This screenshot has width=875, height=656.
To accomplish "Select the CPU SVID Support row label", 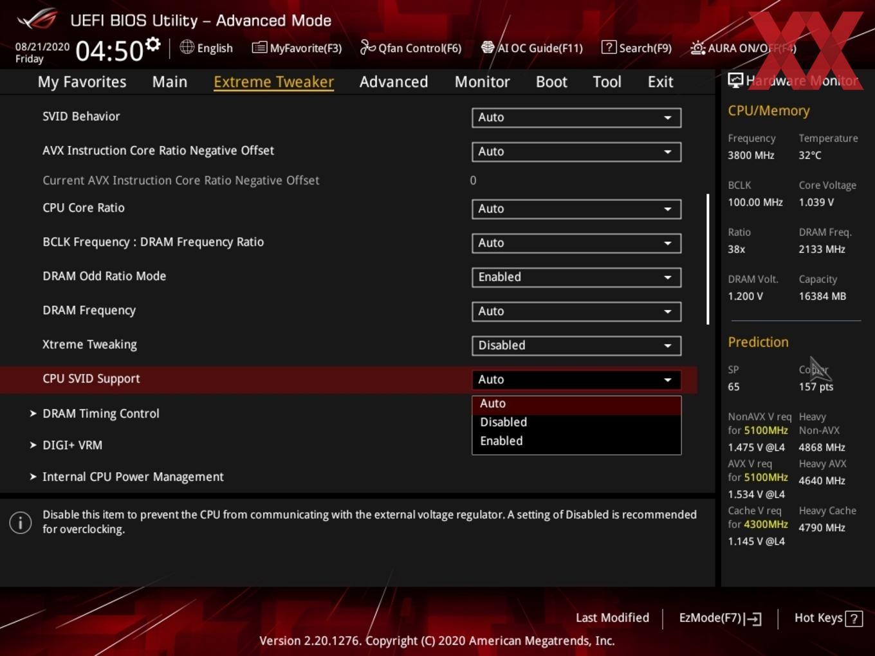I will (91, 379).
